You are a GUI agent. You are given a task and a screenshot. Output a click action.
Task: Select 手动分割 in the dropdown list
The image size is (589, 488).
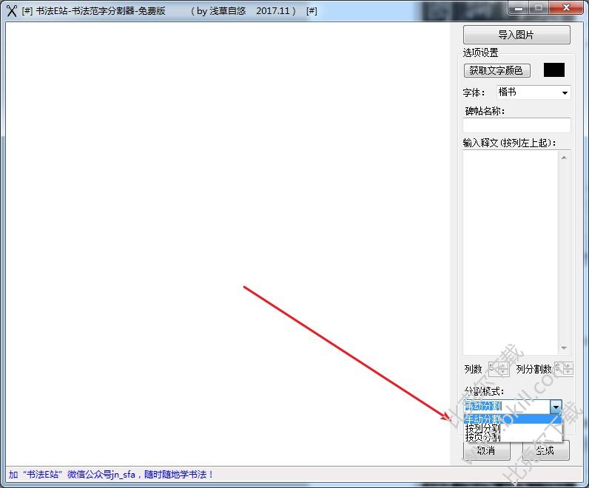pos(513,419)
